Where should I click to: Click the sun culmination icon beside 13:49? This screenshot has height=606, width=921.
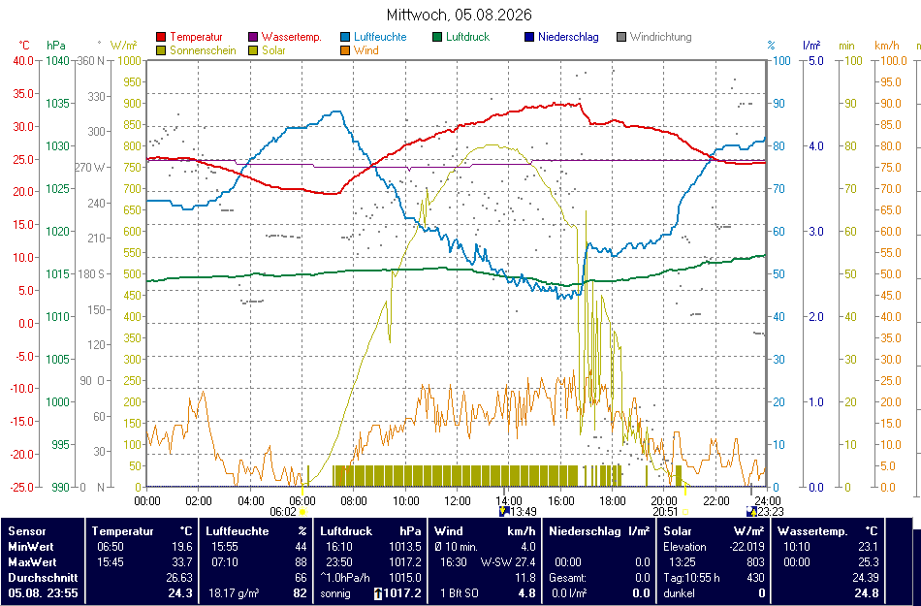click(x=502, y=511)
